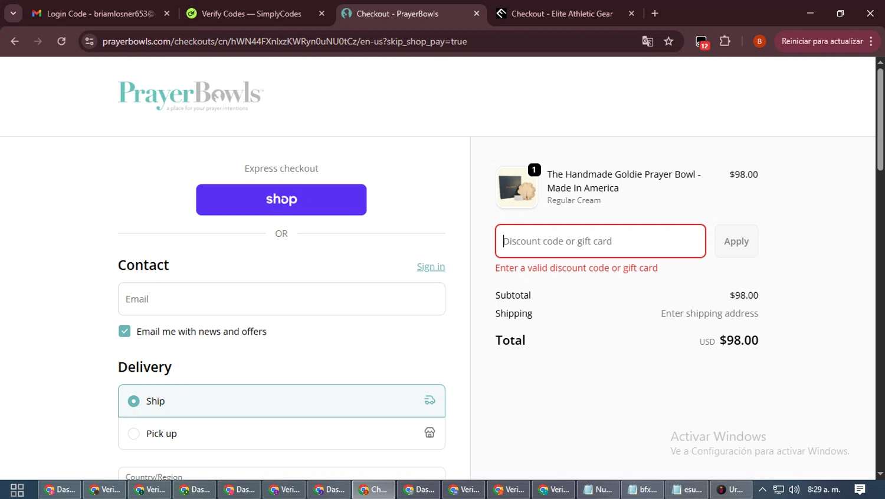Click the store pickup icon

coord(430,433)
